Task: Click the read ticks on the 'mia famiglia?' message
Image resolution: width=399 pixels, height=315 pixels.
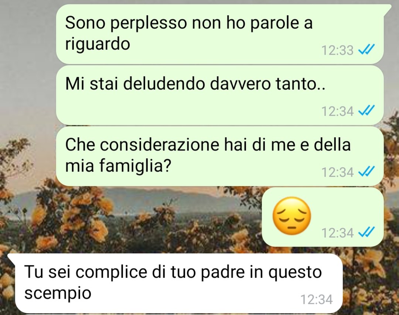Action: click(366, 172)
